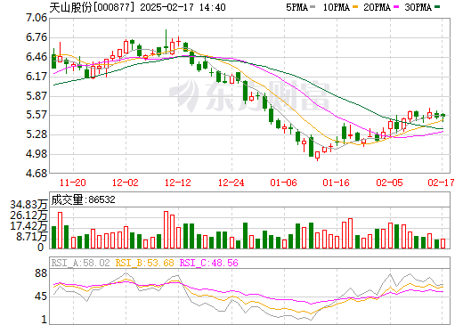463x325 pixels.
Task: Click the RSI_B:53.68 indicator label
Action: (x=144, y=263)
